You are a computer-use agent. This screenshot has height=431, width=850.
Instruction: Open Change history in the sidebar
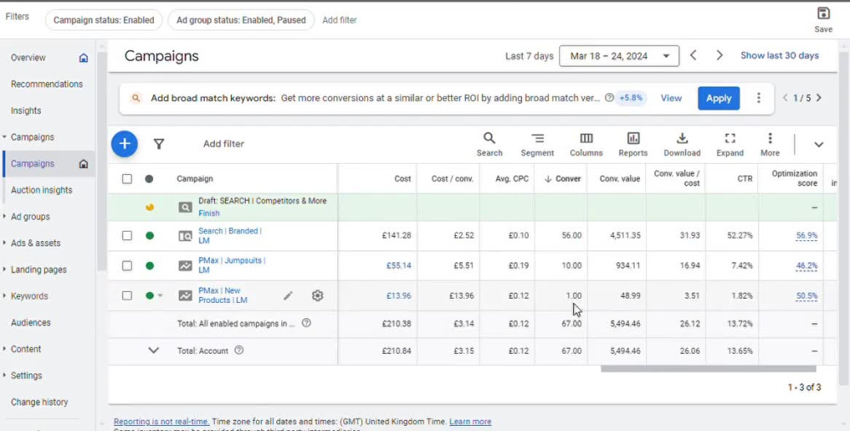click(x=39, y=402)
